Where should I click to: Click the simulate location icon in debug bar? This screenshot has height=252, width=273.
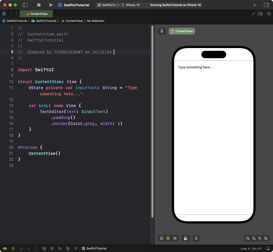point(75,248)
